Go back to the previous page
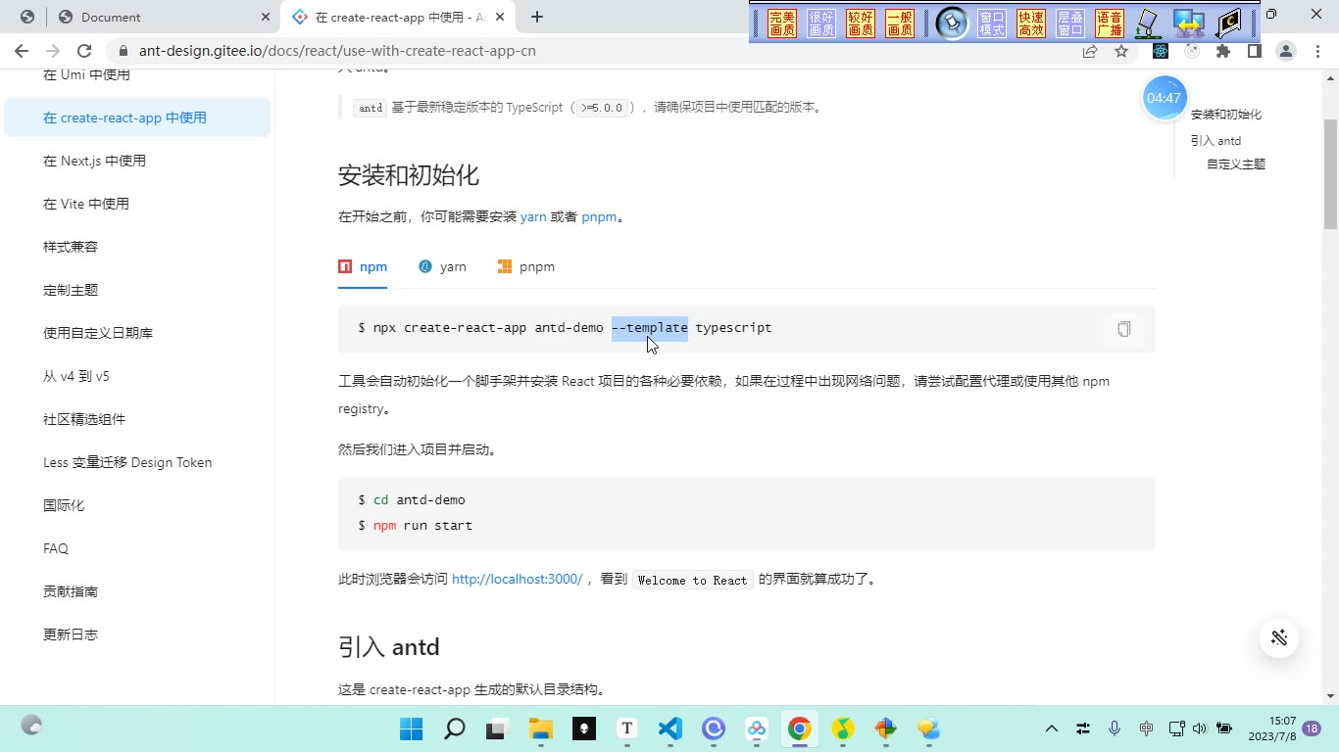The height and width of the screenshot is (752, 1339). pyautogui.click(x=22, y=51)
